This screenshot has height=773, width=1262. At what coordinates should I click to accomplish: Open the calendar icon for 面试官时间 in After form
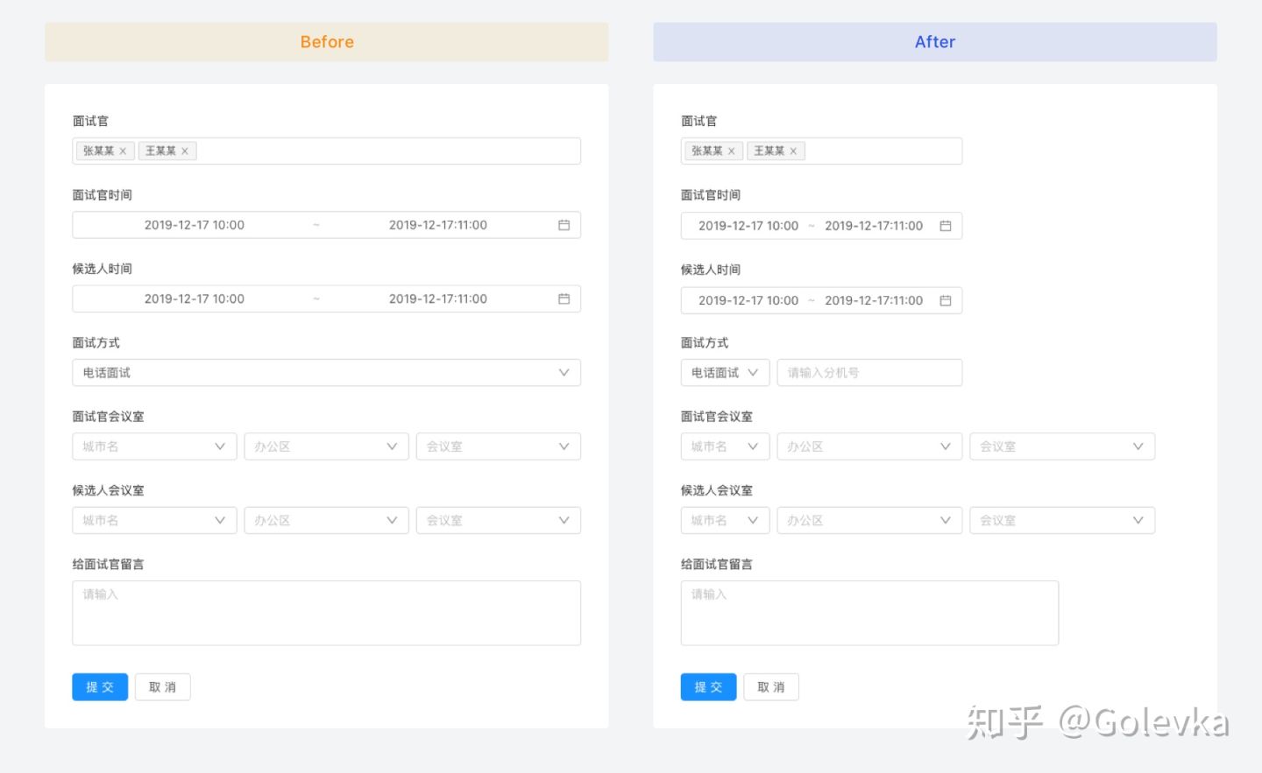point(946,225)
